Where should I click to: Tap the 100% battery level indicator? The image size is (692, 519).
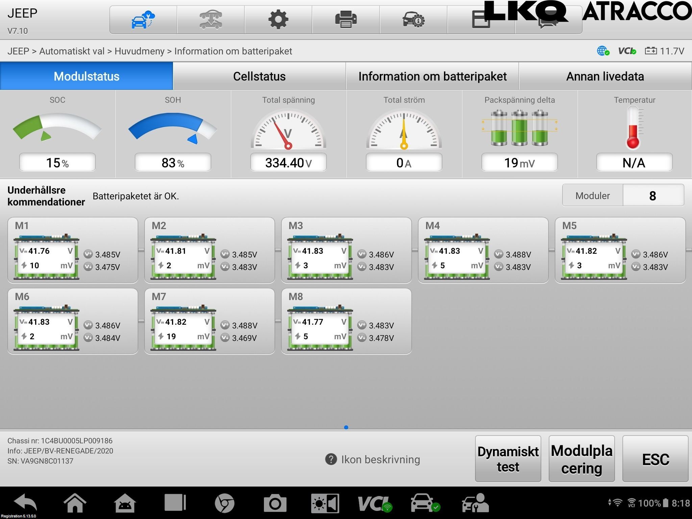click(x=653, y=503)
